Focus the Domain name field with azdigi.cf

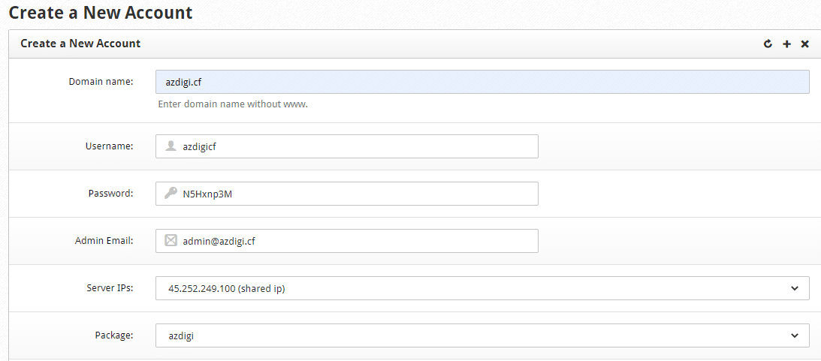coord(482,82)
